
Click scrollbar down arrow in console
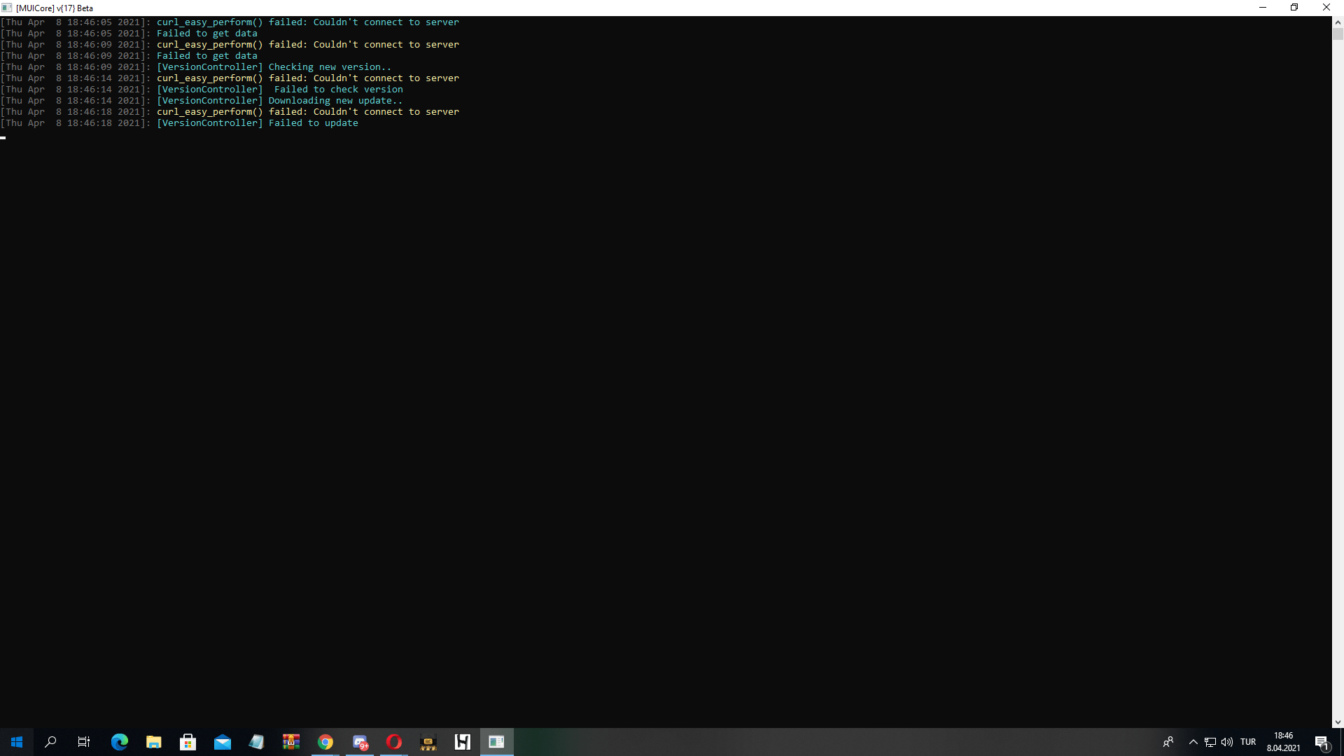[x=1338, y=722]
